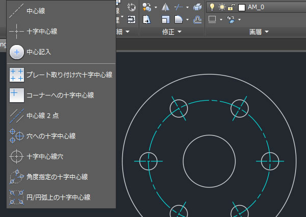Click the layer rectangle icon

pos(212,19)
